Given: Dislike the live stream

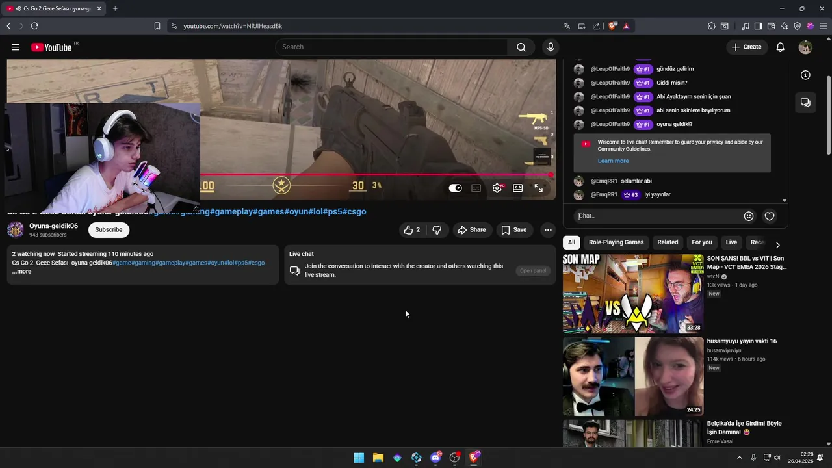Looking at the screenshot, I should 437,229.
